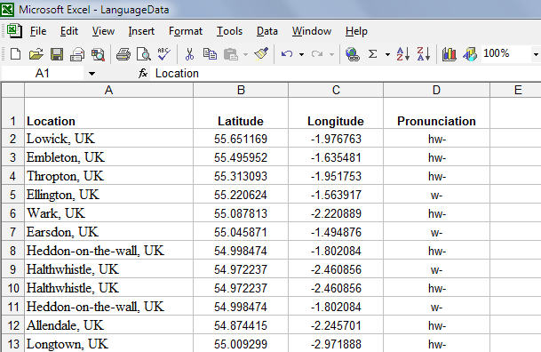Expand the AutoSum functions dropdown arrow
Screen dimensions: 541x352
tap(387, 54)
